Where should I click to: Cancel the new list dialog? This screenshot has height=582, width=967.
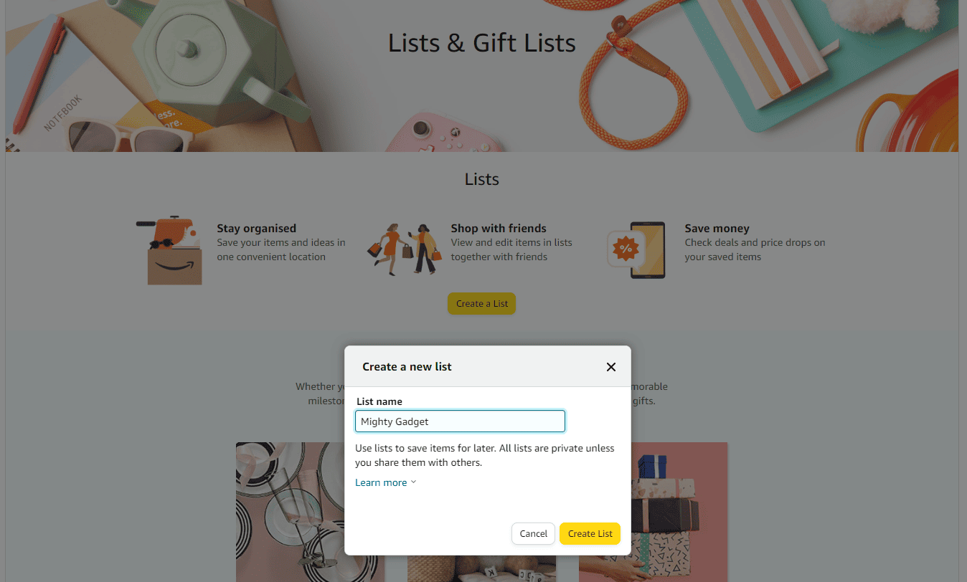[x=533, y=533]
